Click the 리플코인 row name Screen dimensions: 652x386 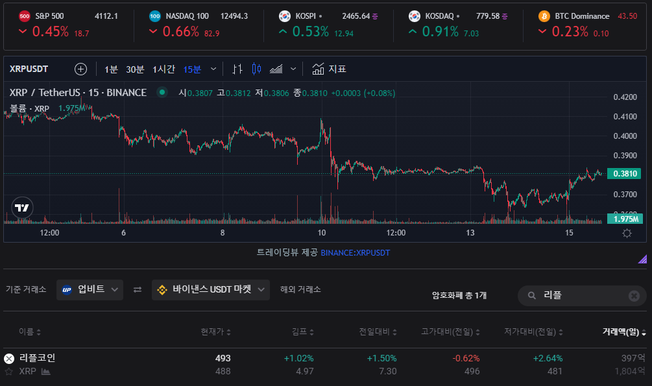pyautogui.click(x=38, y=357)
